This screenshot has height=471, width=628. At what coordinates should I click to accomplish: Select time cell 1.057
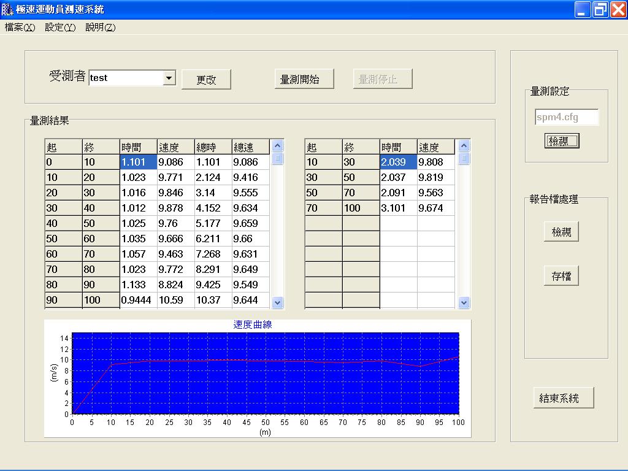(x=138, y=254)
